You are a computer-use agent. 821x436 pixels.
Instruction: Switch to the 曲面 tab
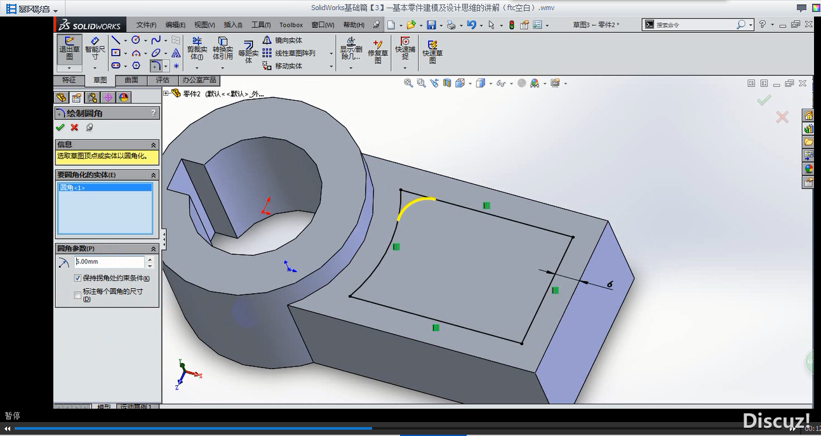[131, 80]
